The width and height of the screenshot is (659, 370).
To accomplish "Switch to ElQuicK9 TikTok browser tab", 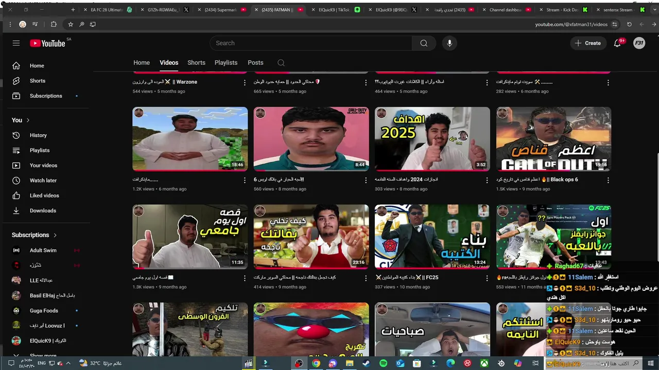I will click(335, 10).
